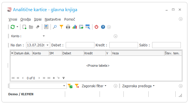Click the Demo / KLEMEN status text
This screenshot has width=188, height=103.
pyautogui.click(x=21, y=94)
